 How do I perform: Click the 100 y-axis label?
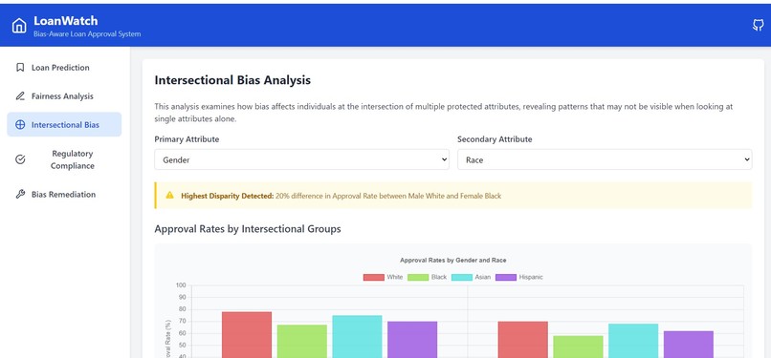[x=181, y=285]
